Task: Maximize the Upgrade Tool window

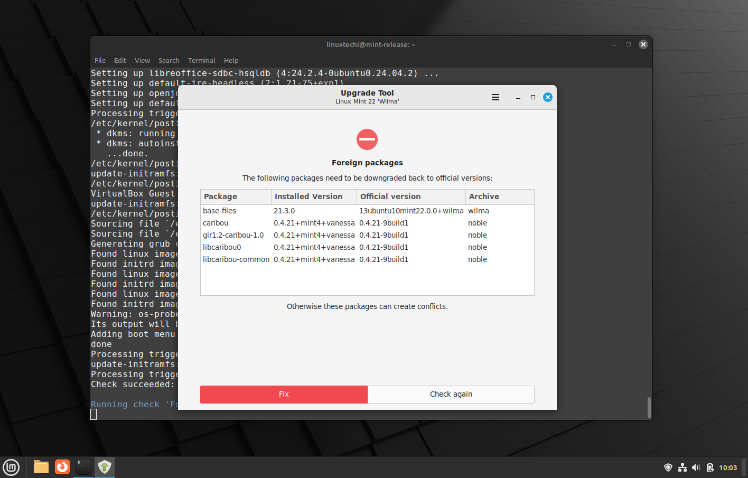Action: [533, 97]
